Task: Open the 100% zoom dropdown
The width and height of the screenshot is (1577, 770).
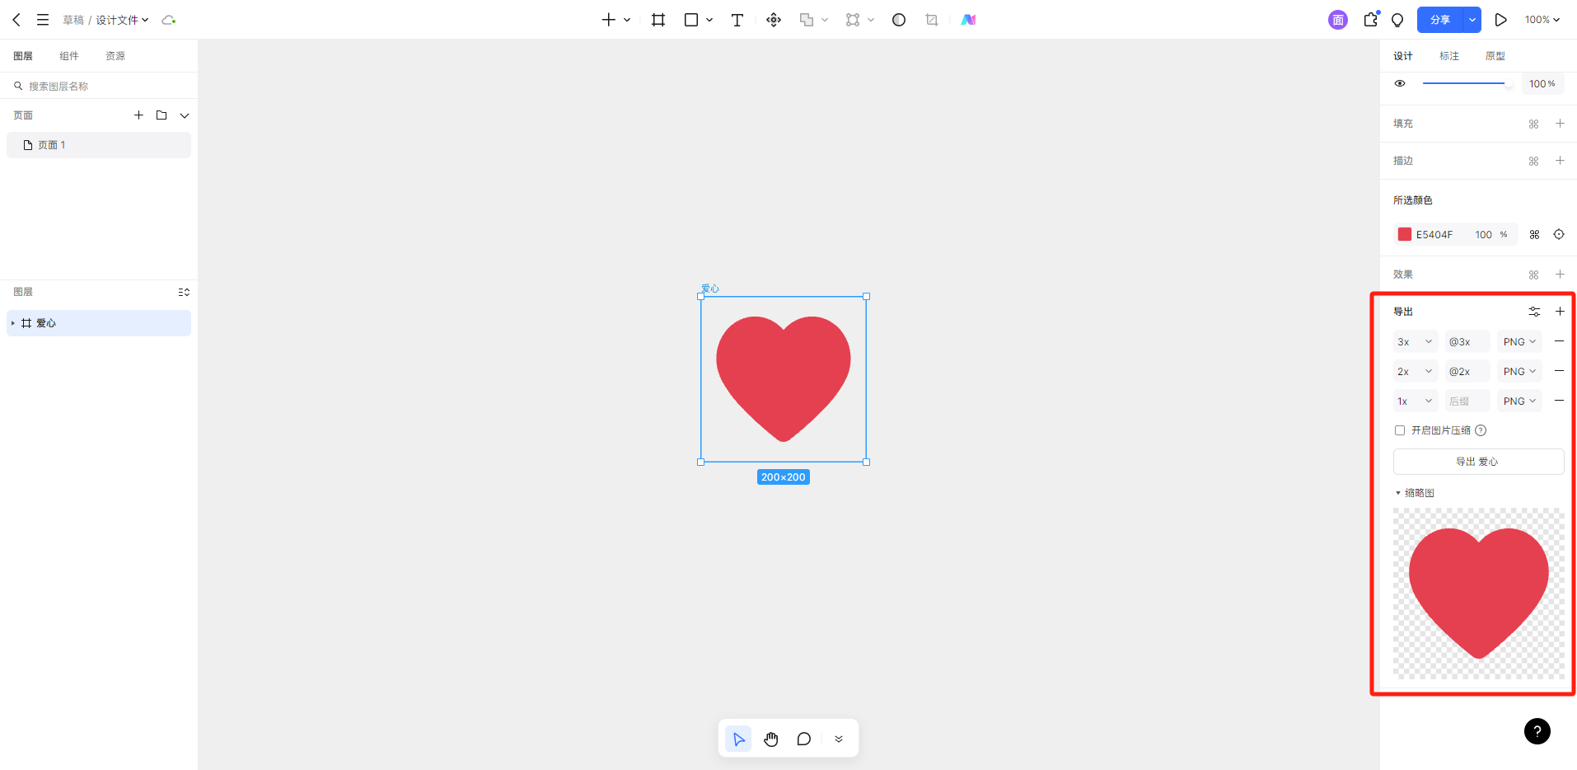Action: coord(1542,20)
